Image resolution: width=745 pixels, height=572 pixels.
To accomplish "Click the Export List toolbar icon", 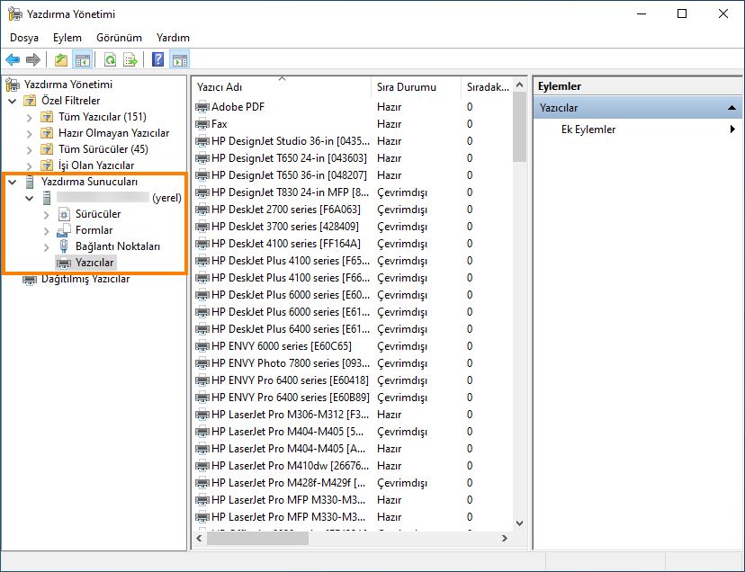I will pyautogui.click(x=130, y=60).
